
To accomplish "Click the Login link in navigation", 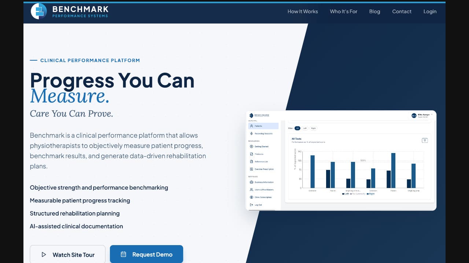I will pos(430,11).
